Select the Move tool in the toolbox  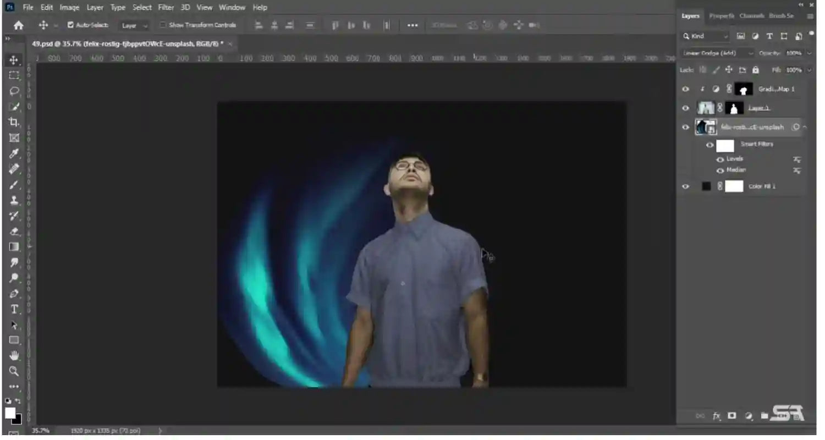click(14, 60)
